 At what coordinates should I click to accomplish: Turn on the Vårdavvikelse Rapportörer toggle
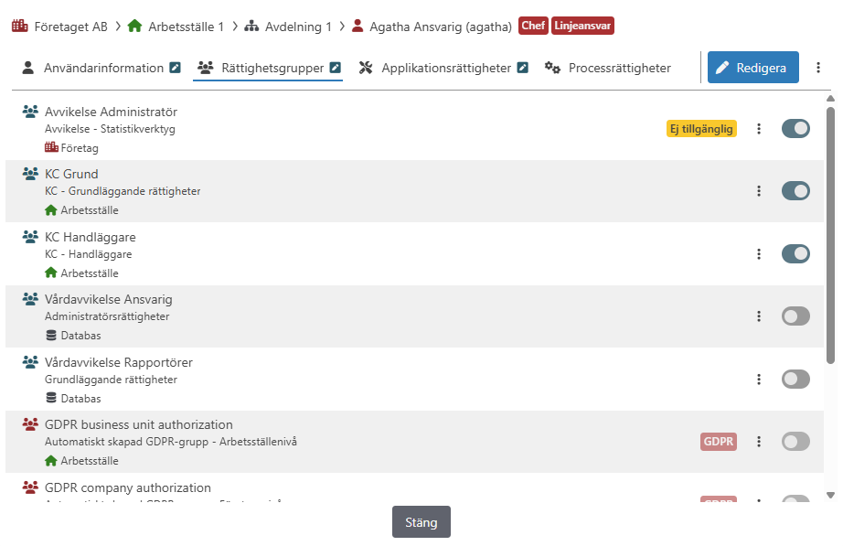795,380
